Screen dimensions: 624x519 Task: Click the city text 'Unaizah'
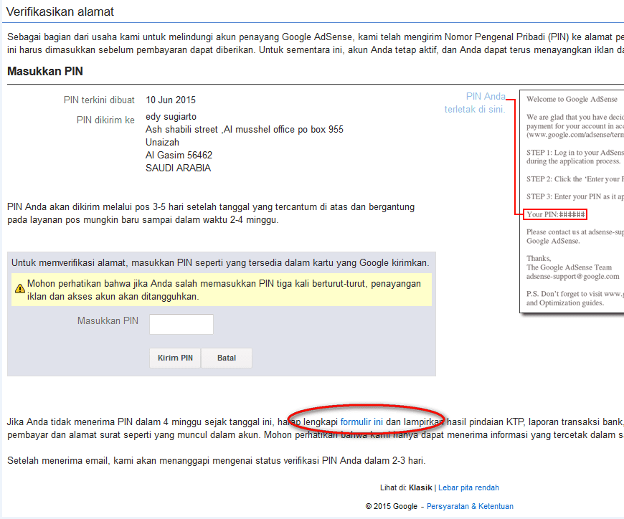coord(162,143)
